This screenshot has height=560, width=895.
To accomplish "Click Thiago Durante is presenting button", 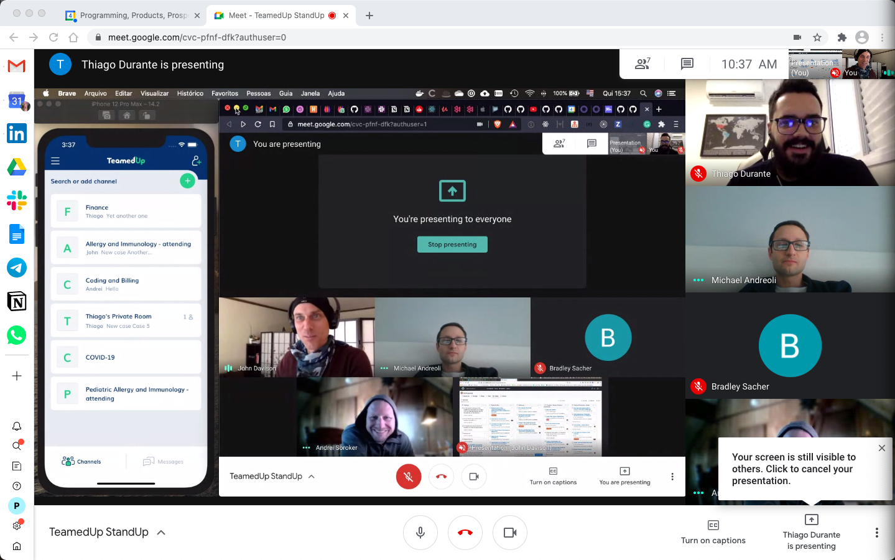I will [811, 533].
